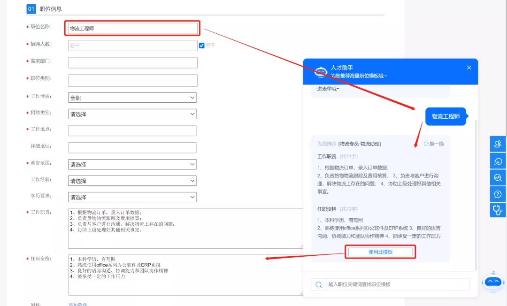Click the 01 职位信息 section header
The height and width of the screenshot is (306, 507).
coord(44,9)
